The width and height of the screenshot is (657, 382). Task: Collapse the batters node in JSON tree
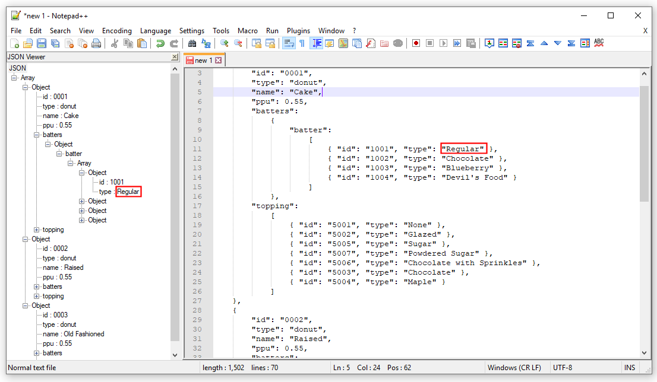37,135
